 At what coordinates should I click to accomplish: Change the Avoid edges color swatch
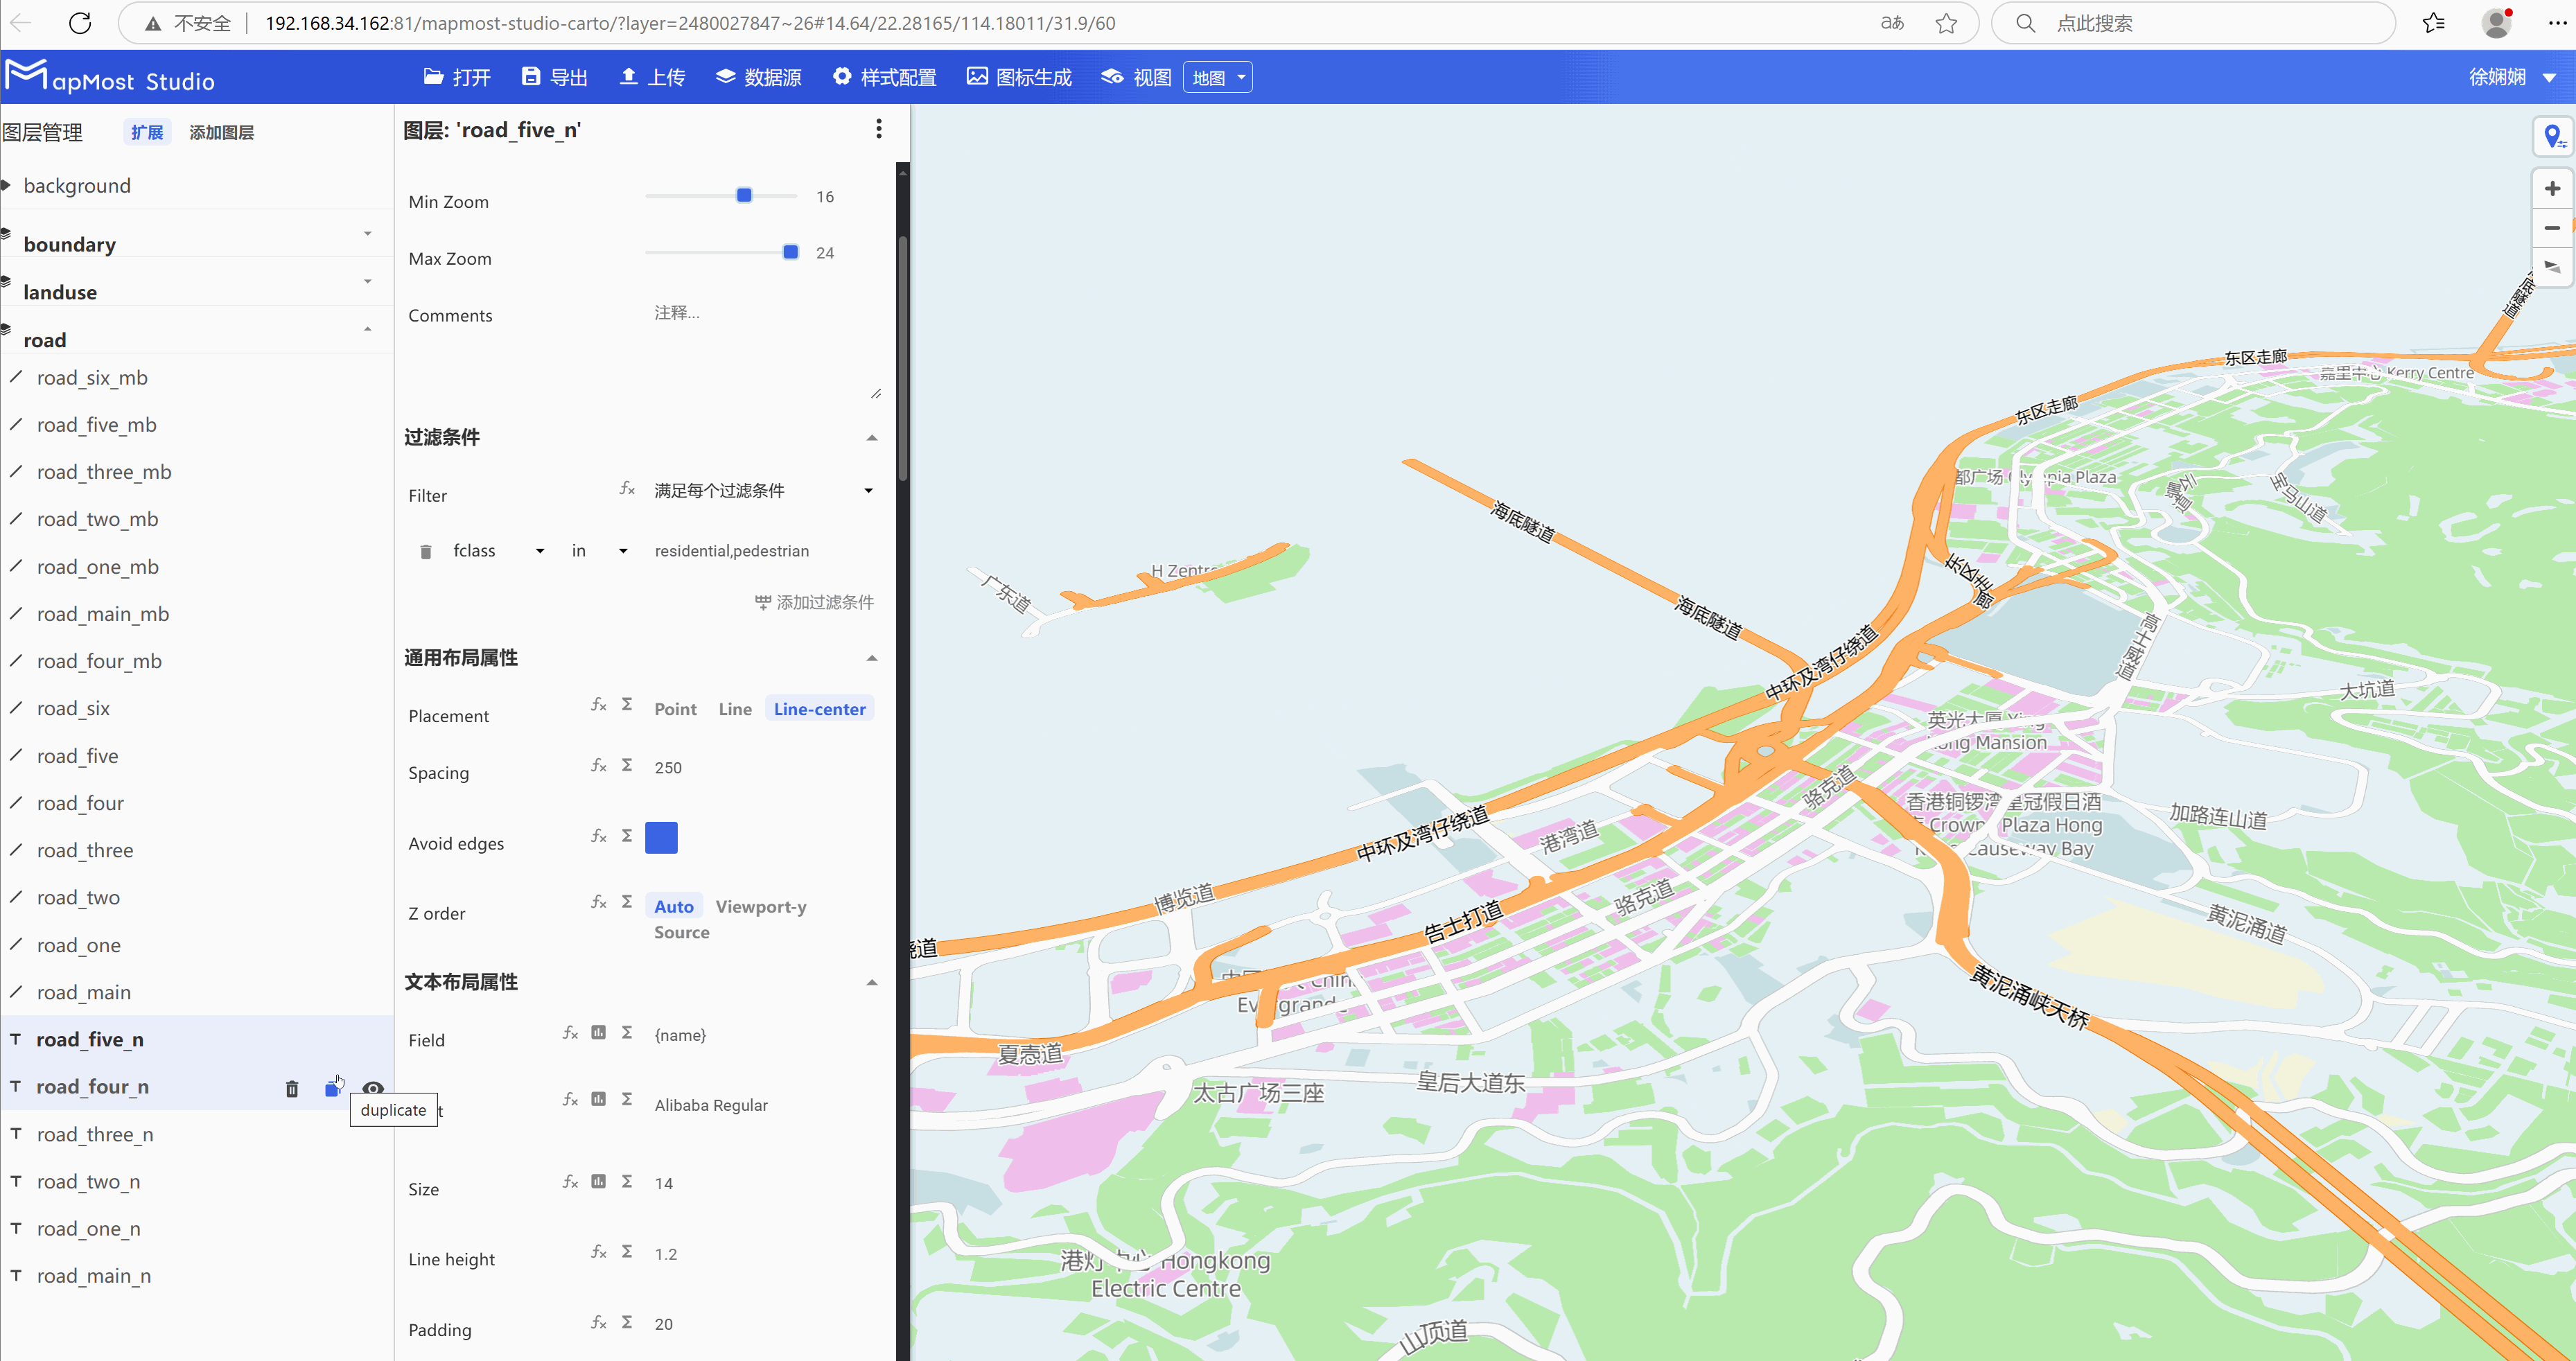tap(661, 837)
